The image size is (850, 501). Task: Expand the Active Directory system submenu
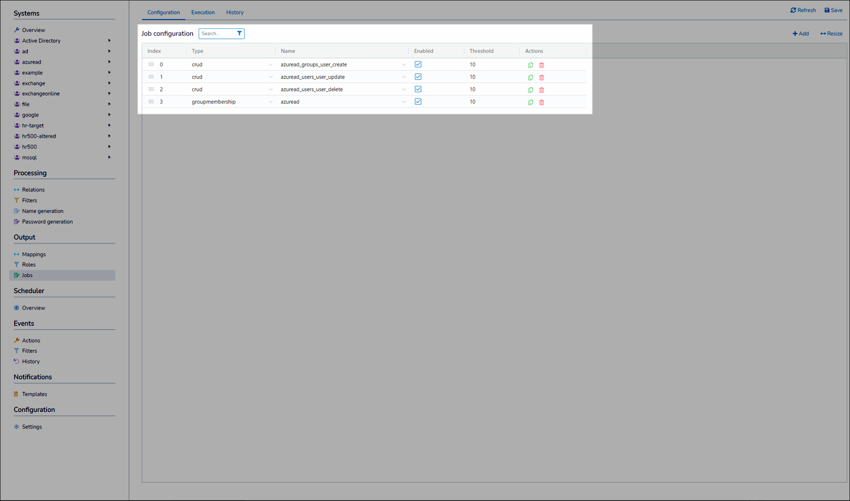pyautogui.click(x=109, y=41)
